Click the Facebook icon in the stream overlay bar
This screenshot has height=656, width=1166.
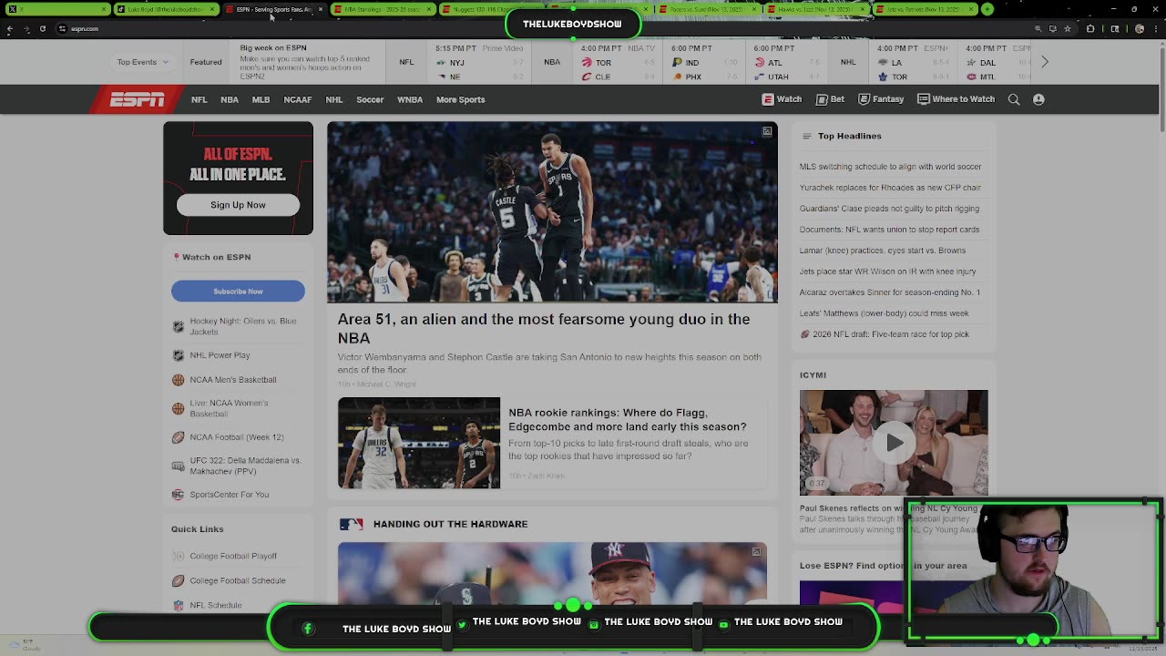tap(308, 628)
